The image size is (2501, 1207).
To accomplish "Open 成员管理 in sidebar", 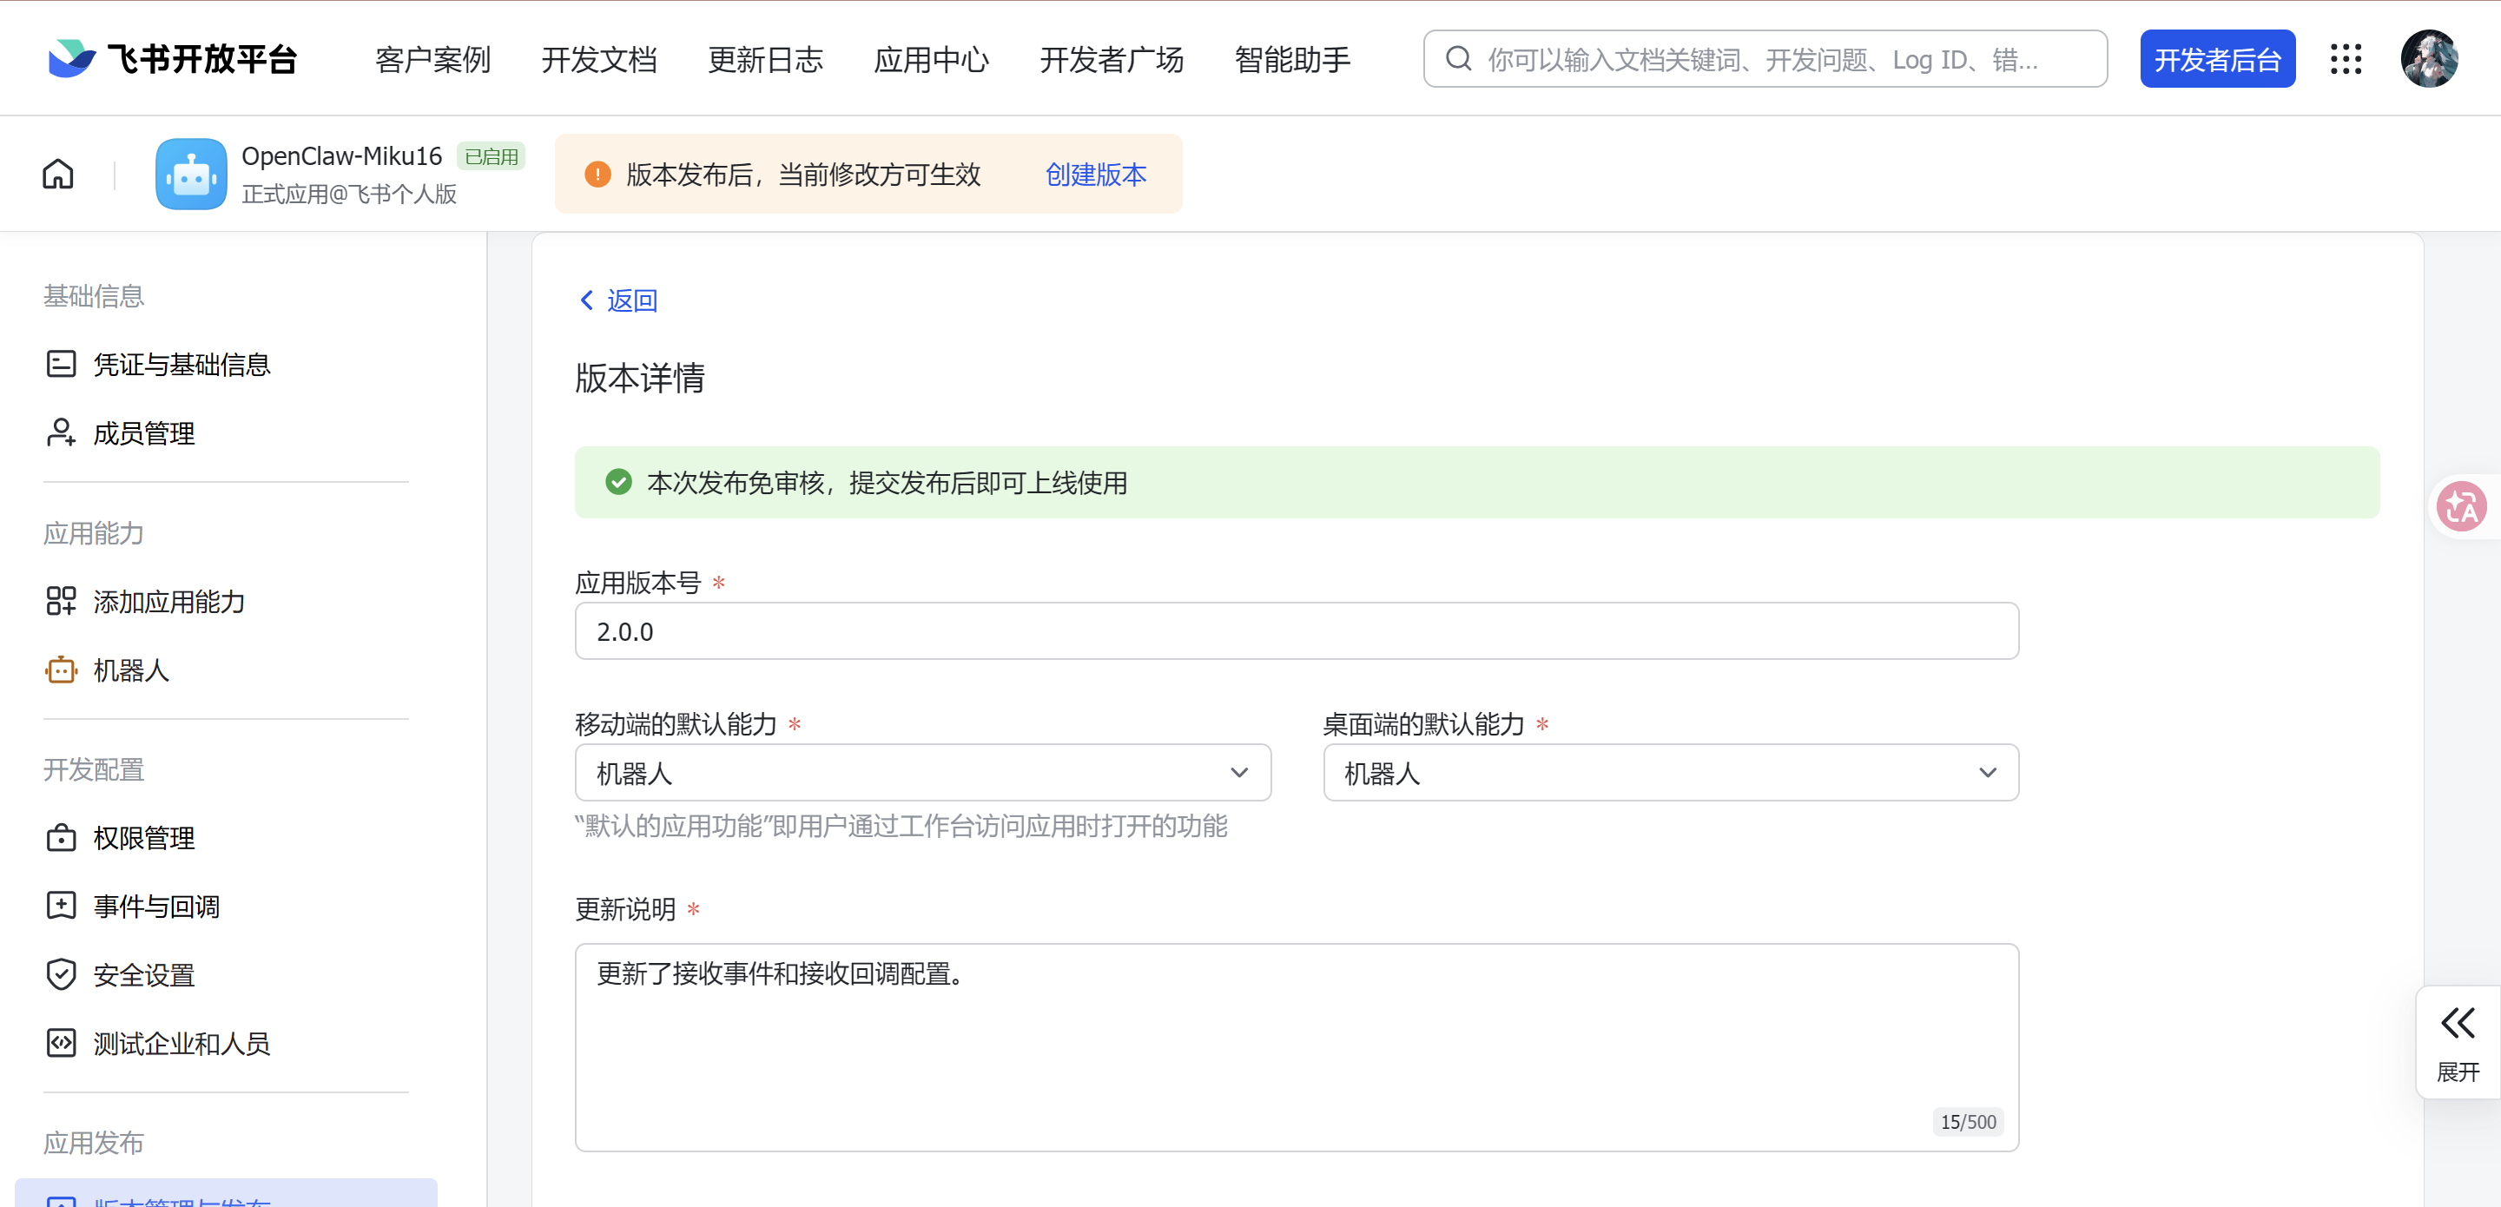I will point(143,433).
